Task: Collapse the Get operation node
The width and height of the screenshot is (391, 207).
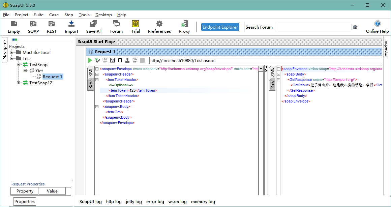Action: pyautogui.click(x=25, y=70)
